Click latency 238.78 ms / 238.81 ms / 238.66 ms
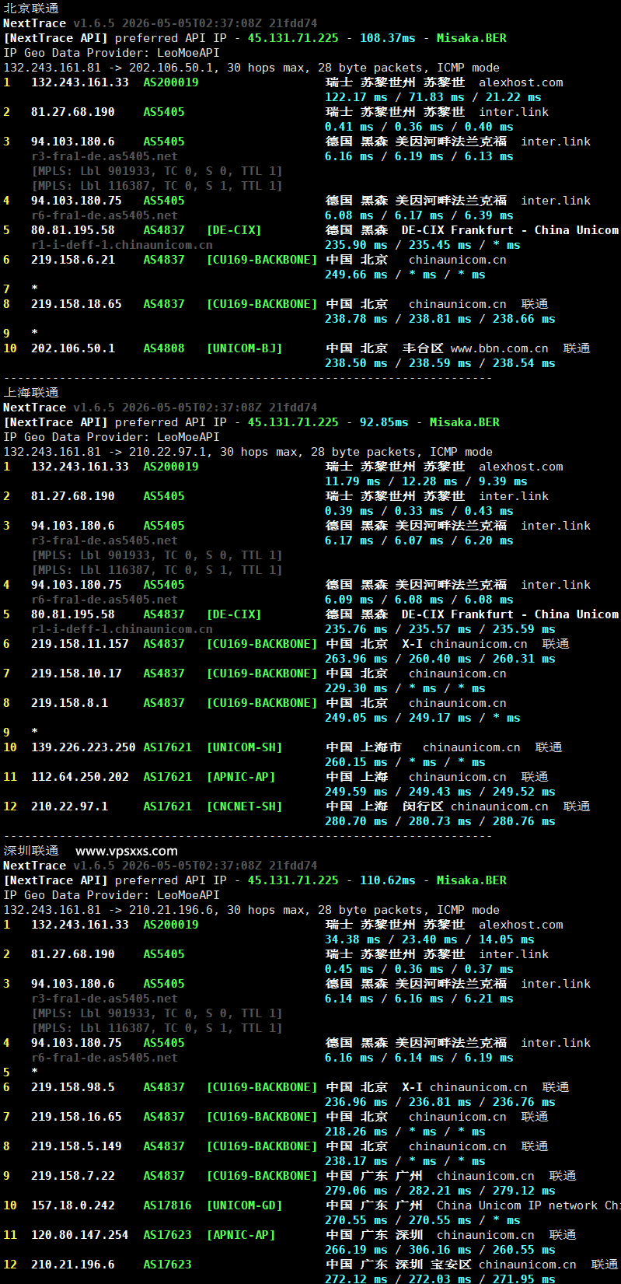This screenshot has width=621, height=1284. point(440,319)
